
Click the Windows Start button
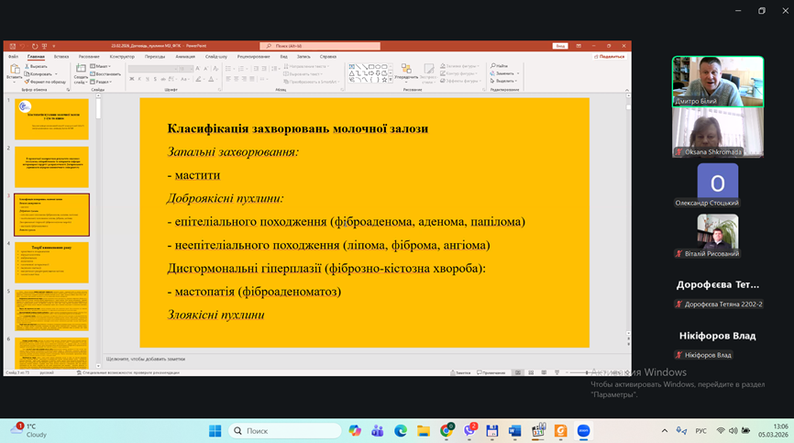click(215, 430)
